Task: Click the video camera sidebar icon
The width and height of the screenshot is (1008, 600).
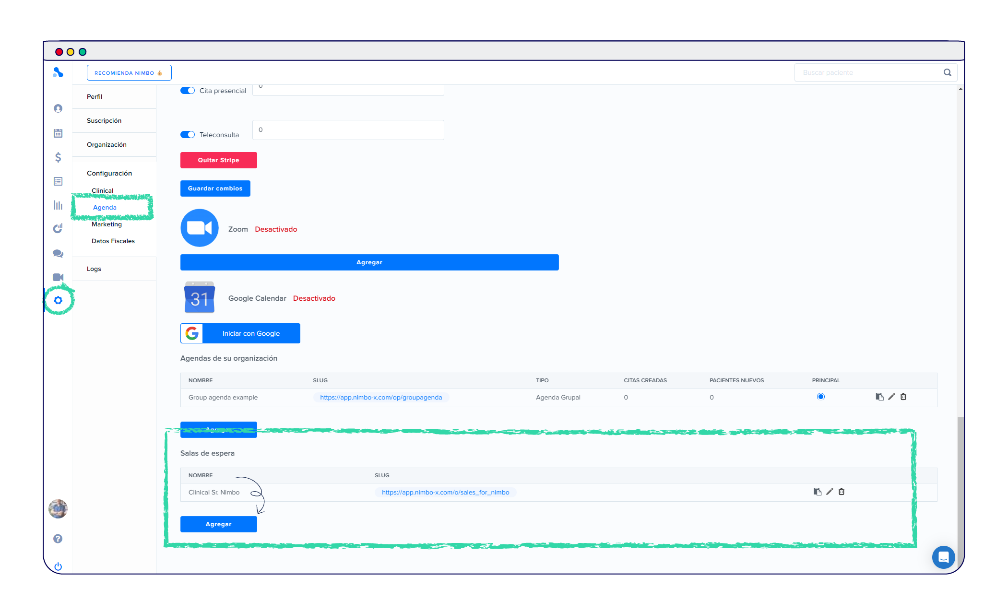Action: tap(58, 277)
